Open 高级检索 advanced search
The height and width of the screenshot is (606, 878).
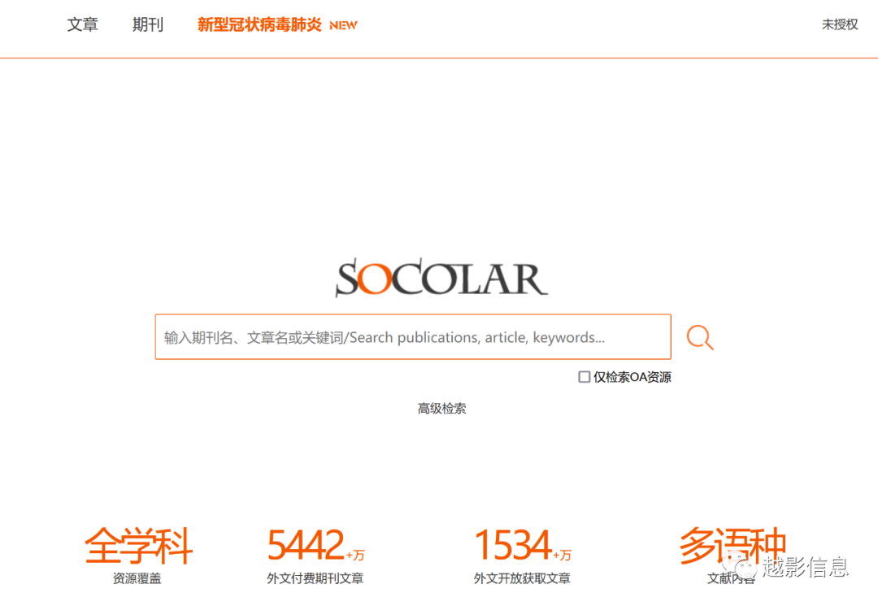point(441,409)
